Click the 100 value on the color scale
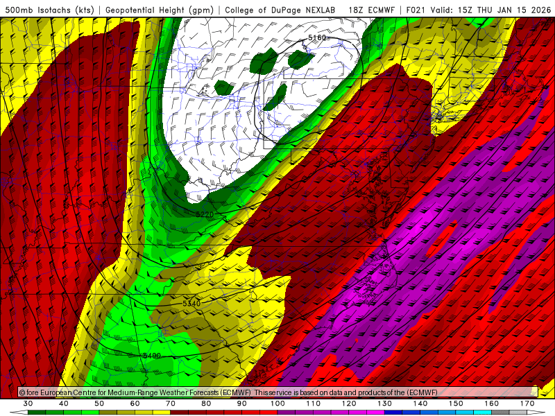The image size is (555, 416). point(278,404)
